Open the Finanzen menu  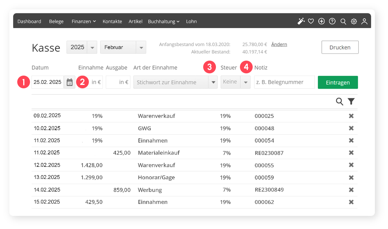click(x=84, y=21)
